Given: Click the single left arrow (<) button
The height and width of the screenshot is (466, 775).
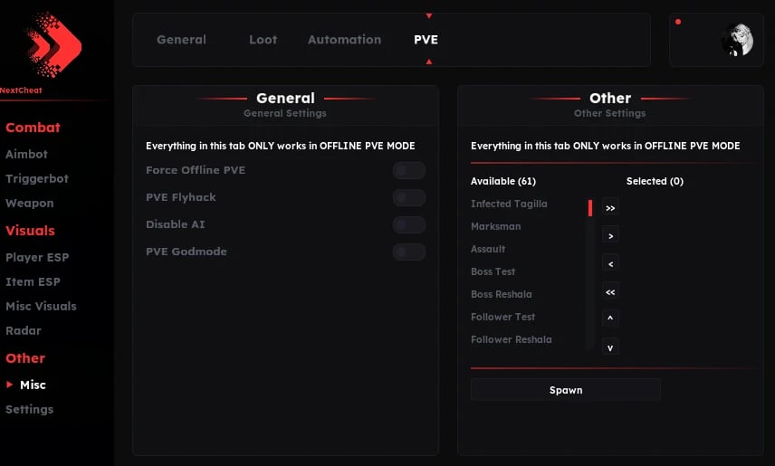Looking at the screenshot, I should [x=610, y=264].
